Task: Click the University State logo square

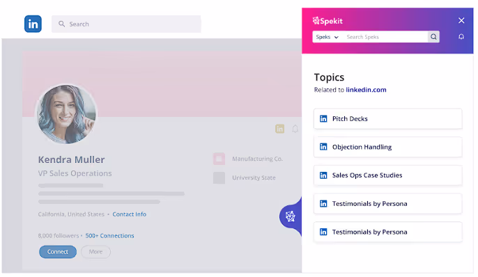Action: tap(219, 177)
